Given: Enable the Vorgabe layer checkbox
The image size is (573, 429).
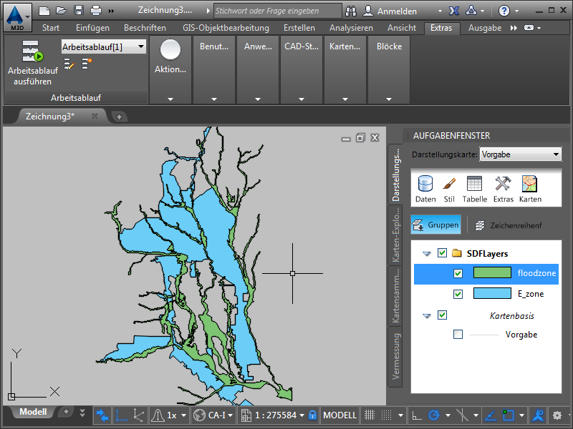Looking at the screenshot, I should pyautogui.click(x=458, y=334).
